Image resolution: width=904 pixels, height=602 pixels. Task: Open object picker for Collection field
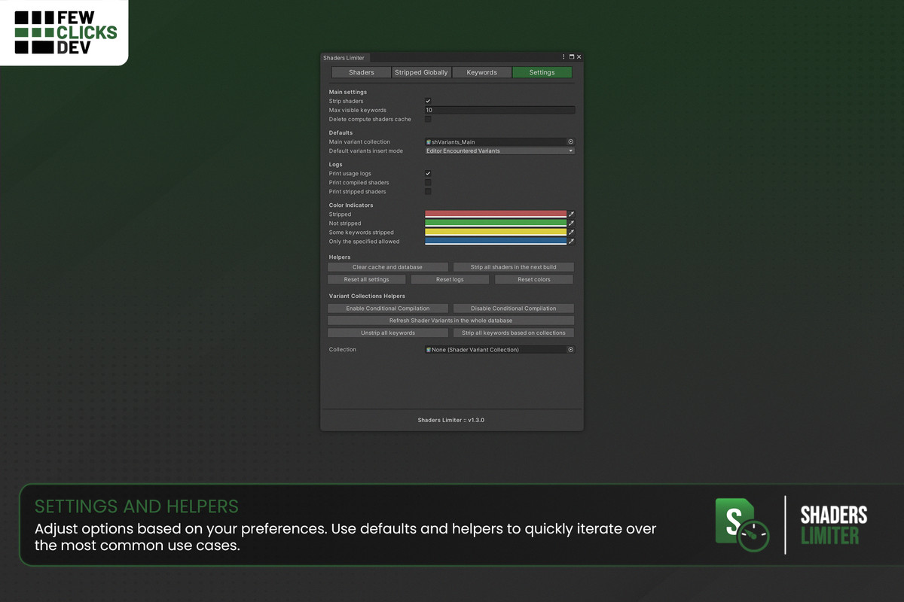click(570, 350)
